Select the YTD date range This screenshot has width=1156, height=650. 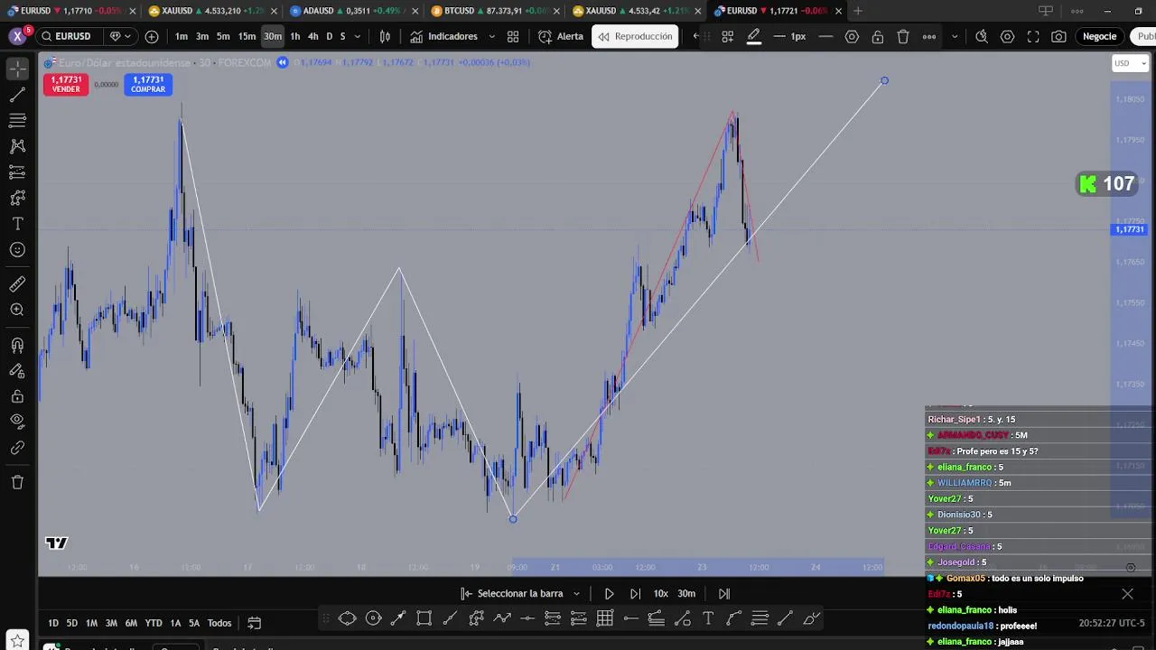pos(154,623)
